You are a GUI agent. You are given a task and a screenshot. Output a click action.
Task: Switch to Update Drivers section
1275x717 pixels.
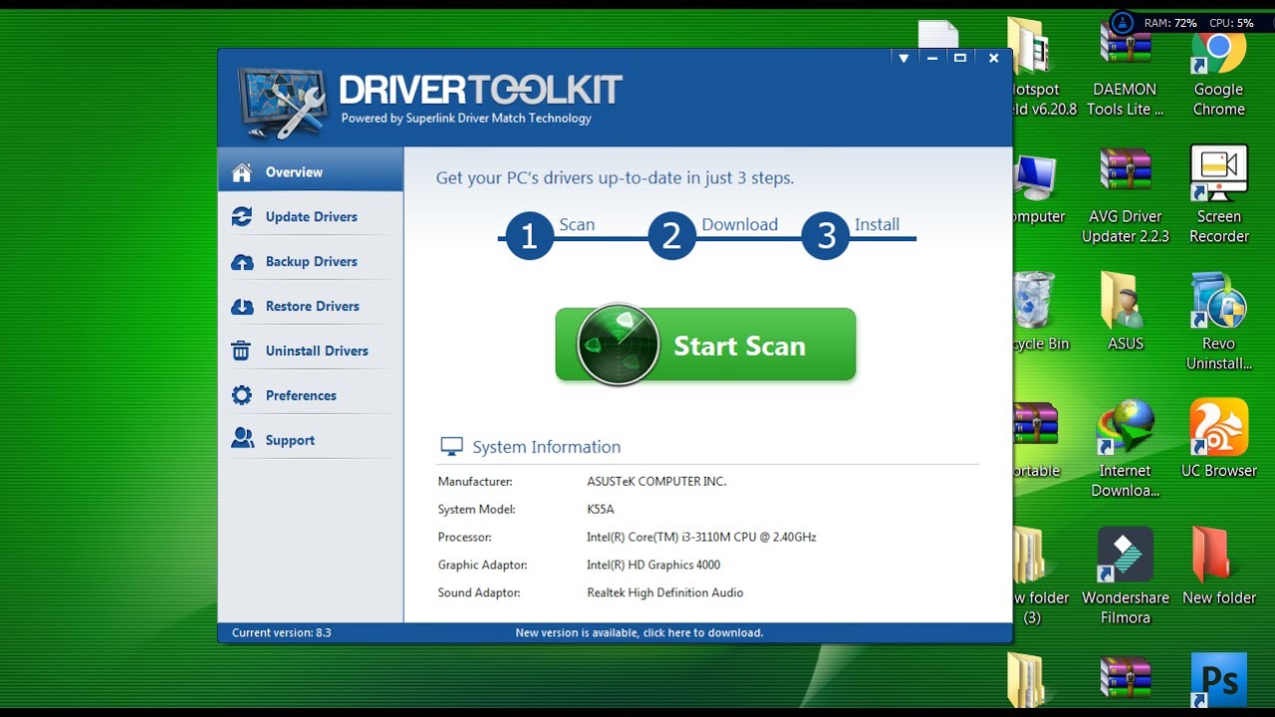[311, 216]
